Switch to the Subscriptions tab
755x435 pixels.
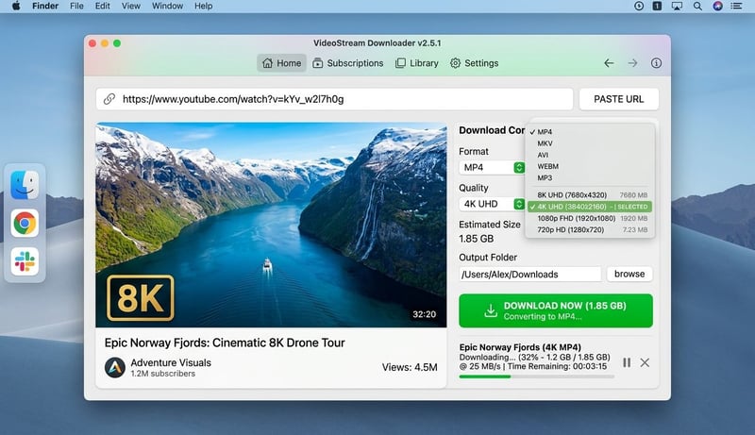pyautogui.click(x=347, y=63)
